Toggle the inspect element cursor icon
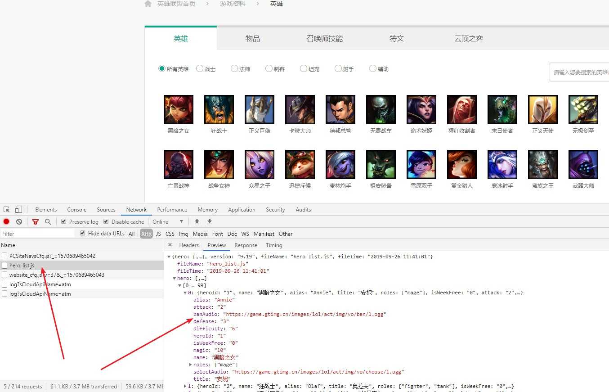Image resolution: width=609 pixels, height=392 pixels. pos(6,209)
